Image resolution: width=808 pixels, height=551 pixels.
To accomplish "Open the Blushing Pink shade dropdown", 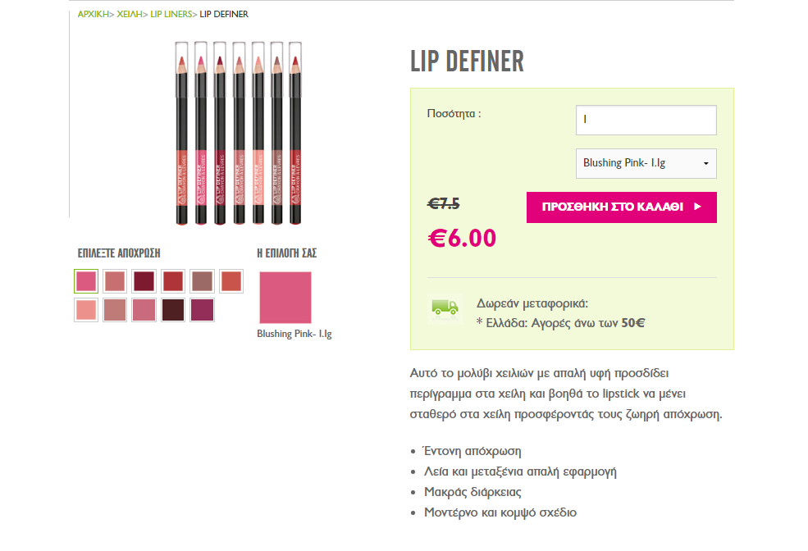I will click(646, 163).
